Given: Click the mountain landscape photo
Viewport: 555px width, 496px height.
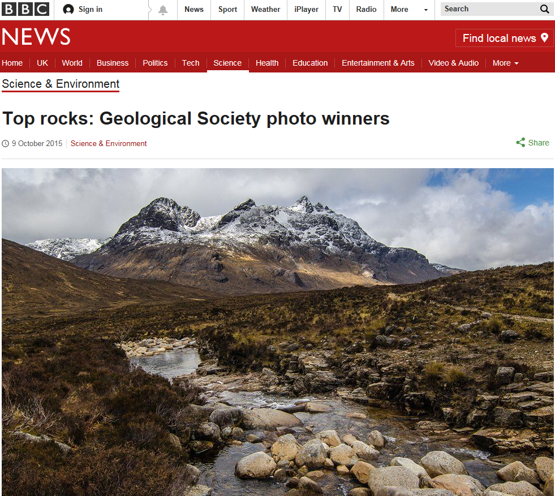Looking at the screenshot, I should (277, 332).
